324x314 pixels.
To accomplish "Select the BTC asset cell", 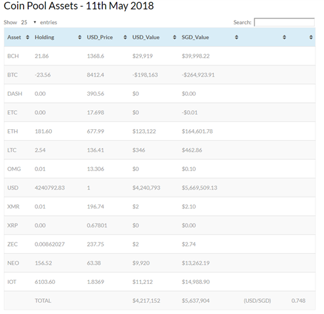I will [12, 75].
